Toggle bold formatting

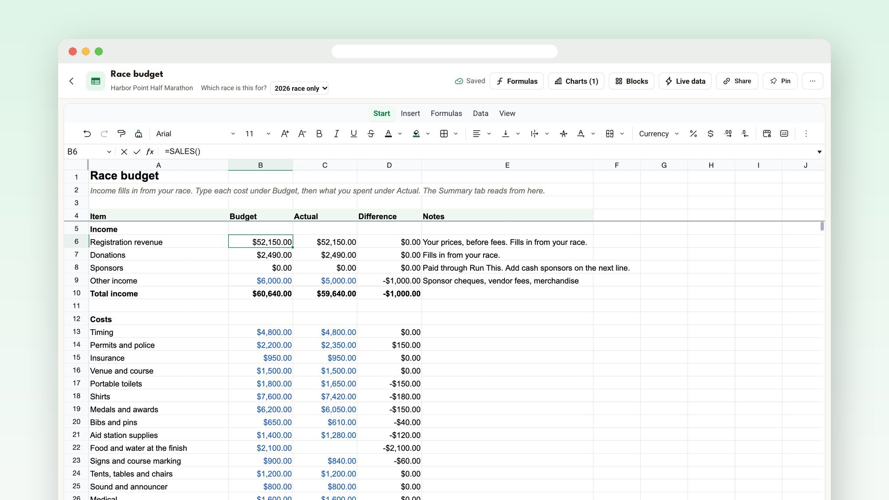[x=319, y=134]
